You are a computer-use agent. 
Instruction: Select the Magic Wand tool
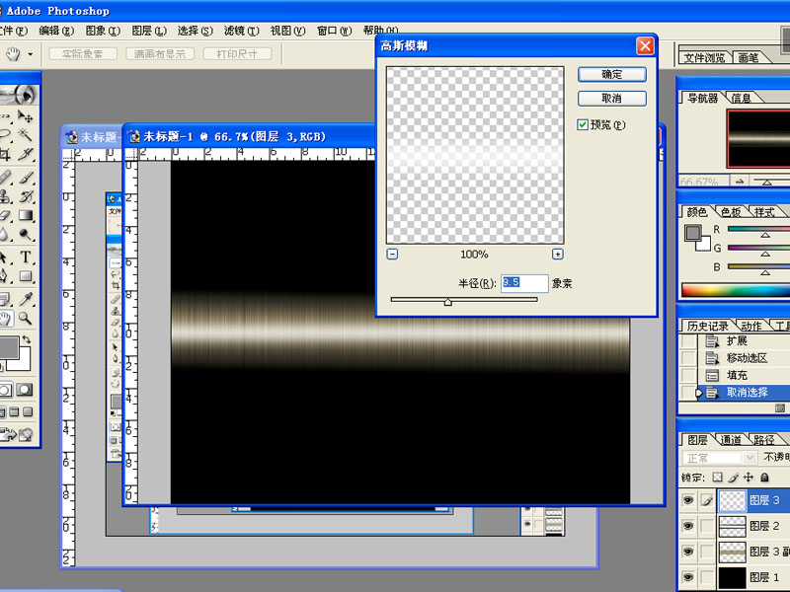tap(25, 134)
